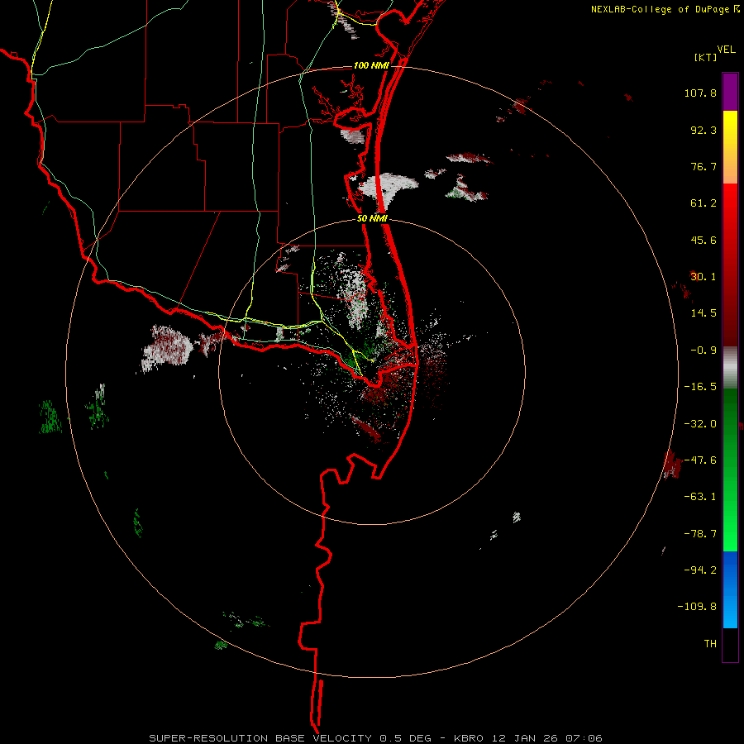The image size is (744, 744).
Task: Click the 14.5 legend value
Action: point(703,313)
